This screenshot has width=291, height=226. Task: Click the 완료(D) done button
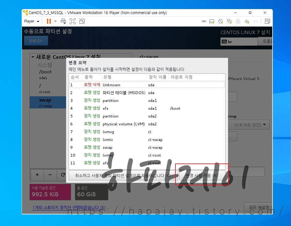pyautogui.click(x=36, y=41)
